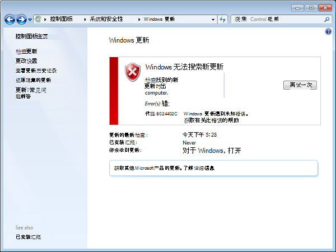The height and width of the screenshot is (252, 336).
Task: Expand the arrow after 系统和安全性 breadcrumb
Action: tap(139, 19)
